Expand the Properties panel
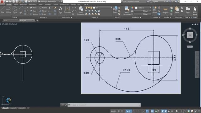The image size is (201, 113). point(137,17)
